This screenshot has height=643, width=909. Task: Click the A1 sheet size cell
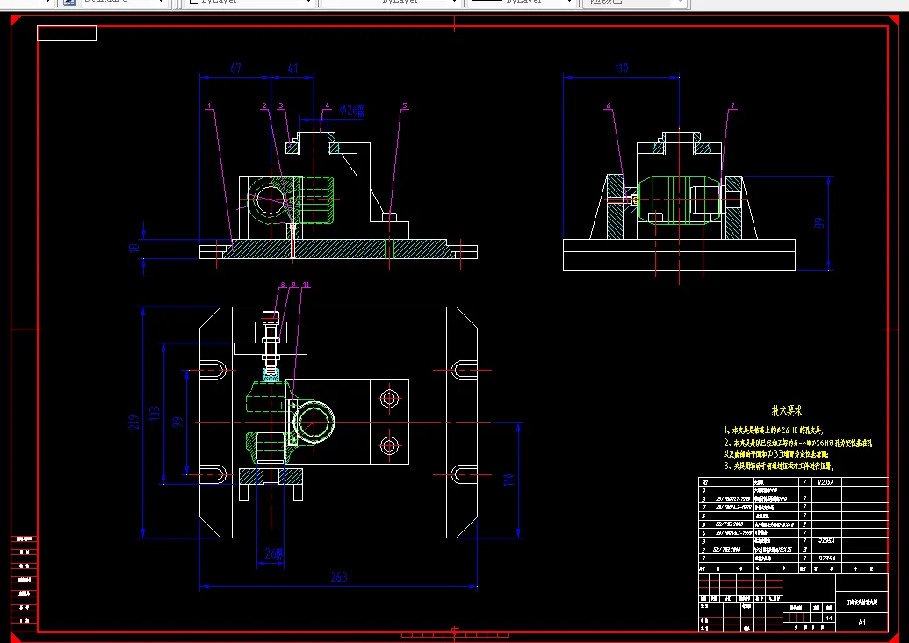coord(862,622)
